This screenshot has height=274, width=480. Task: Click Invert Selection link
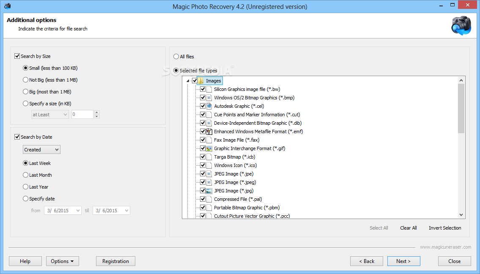click(x=445, y=228)
